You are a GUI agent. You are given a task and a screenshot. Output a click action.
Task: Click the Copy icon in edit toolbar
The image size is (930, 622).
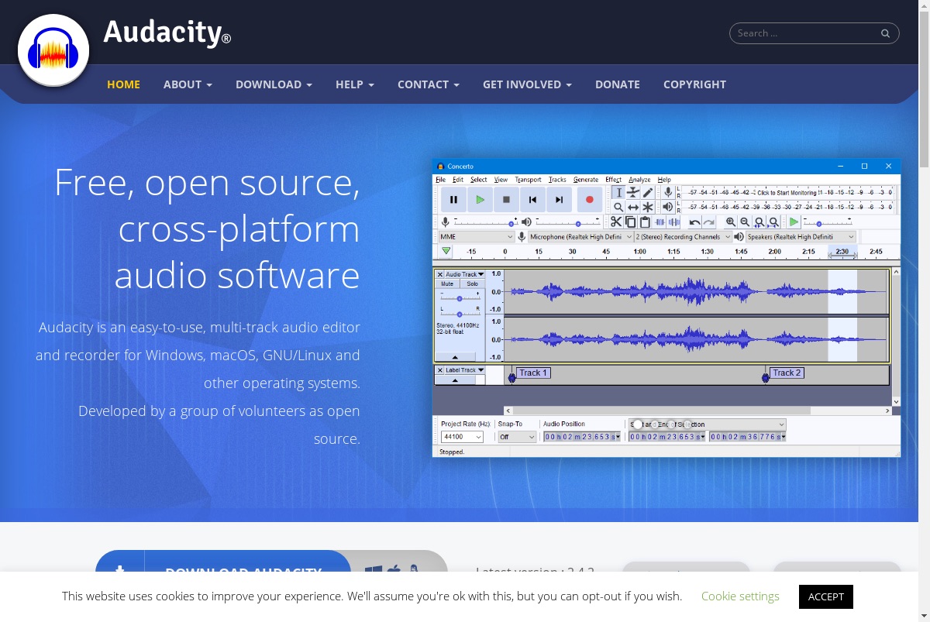[x=630, y=222]
